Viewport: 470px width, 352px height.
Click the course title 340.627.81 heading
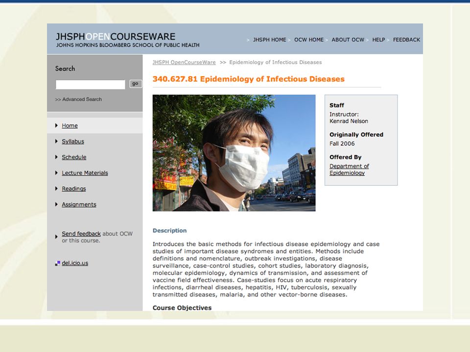pos(249,79)
